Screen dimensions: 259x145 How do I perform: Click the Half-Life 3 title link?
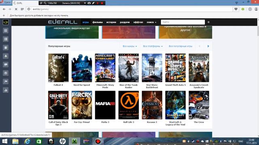coord(129,122)
